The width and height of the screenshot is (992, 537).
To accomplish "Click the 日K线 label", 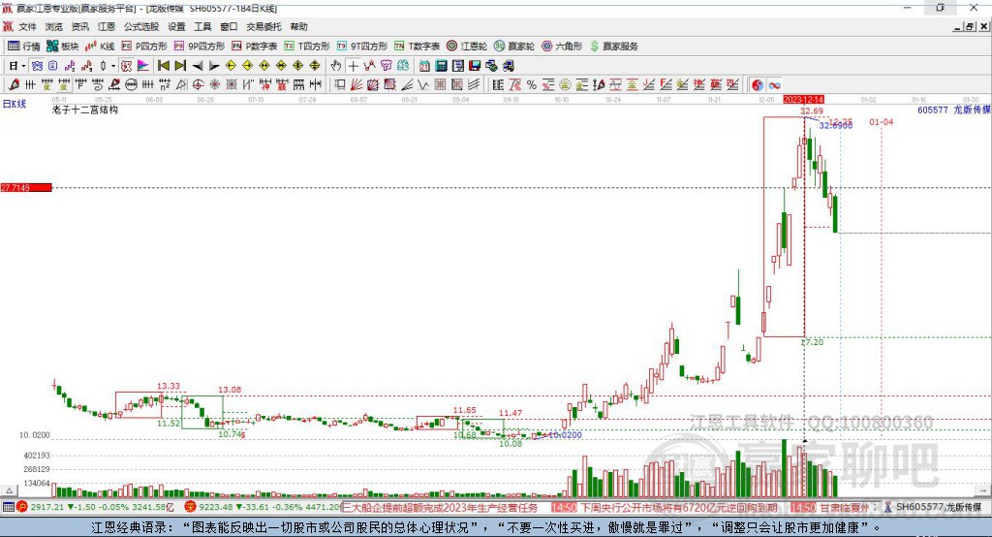I will pyautogui.click(x=15, y=104).
